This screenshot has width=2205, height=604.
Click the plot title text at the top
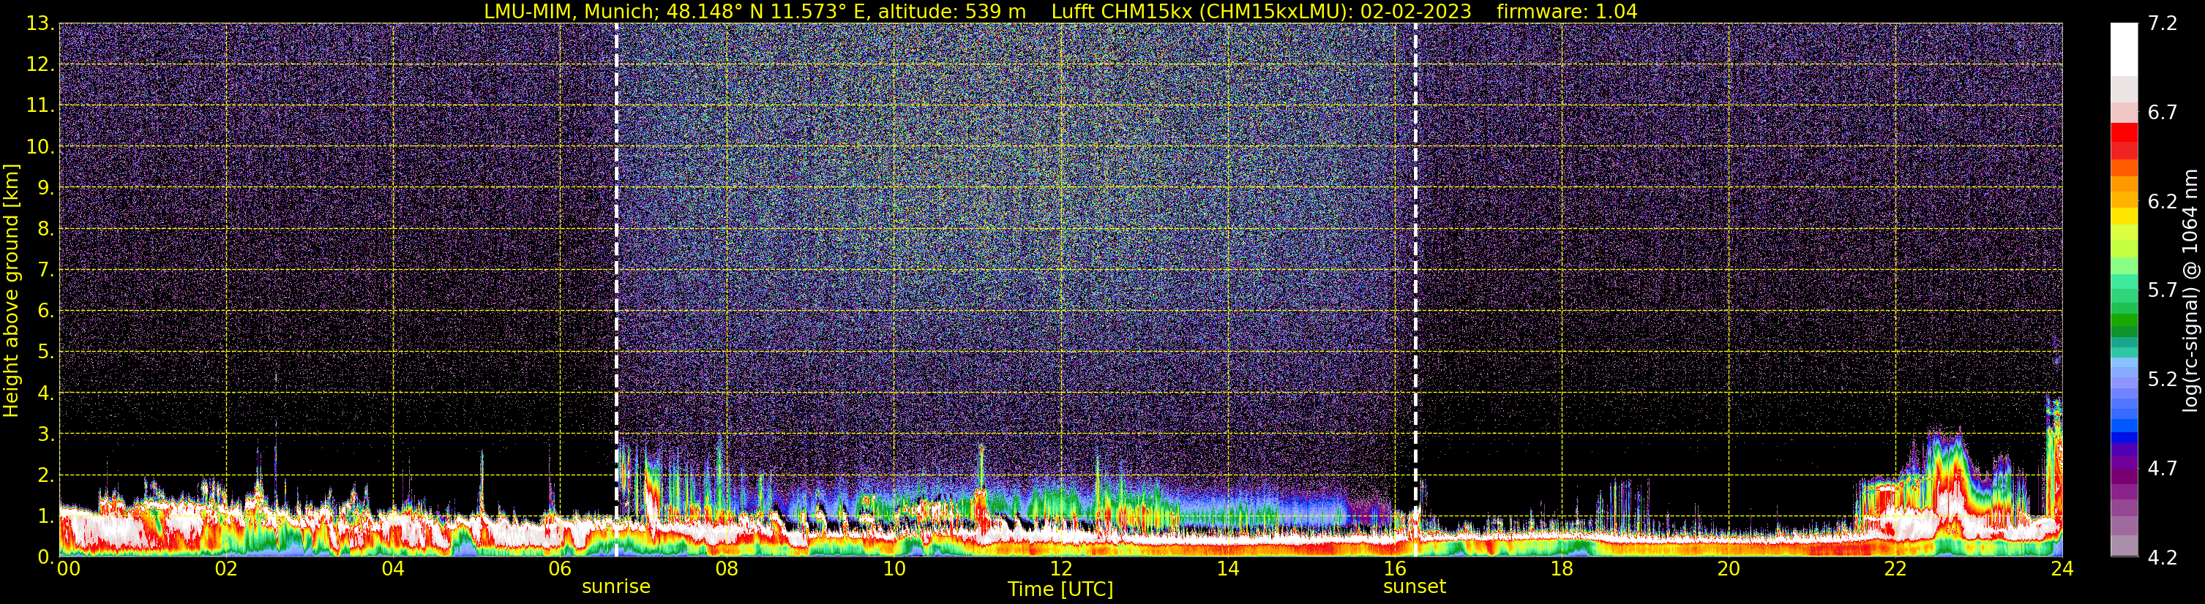point(1060,11)
